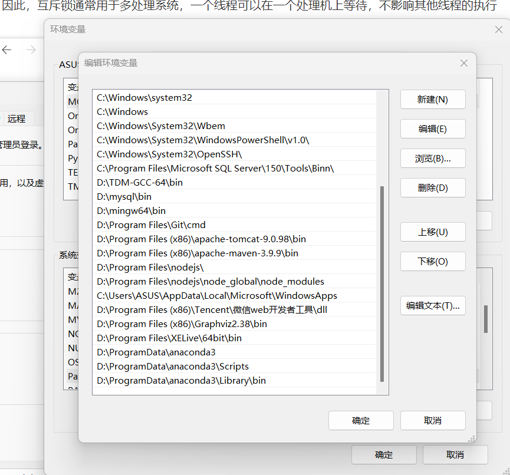510x475 pixels.
Task: Select D:\Program Files\Git\cmd entry
Action: [x=236, y=225]
